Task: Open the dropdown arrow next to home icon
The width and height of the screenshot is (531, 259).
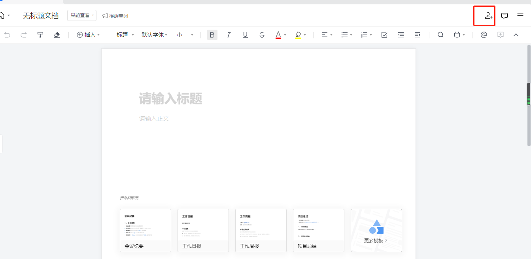Action: point(9,16)
